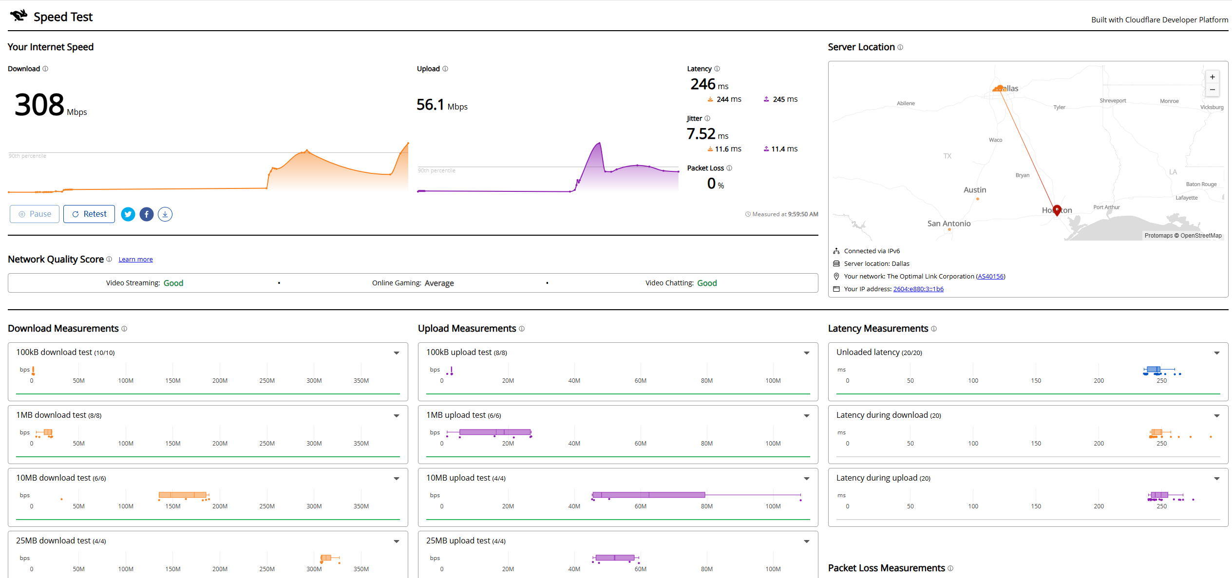
Task: Click the Latency info icon
Action: coord(717,69)
